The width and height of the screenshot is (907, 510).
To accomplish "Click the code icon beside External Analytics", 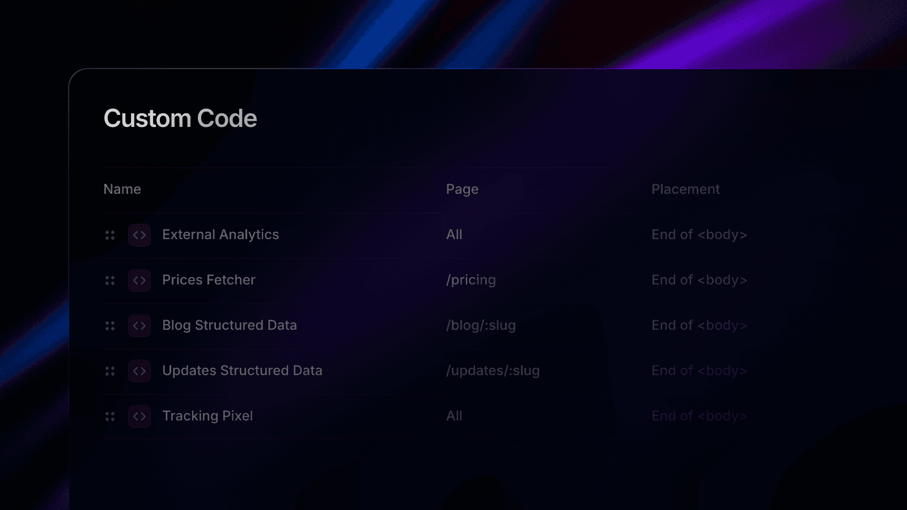I will pos(139,235).
